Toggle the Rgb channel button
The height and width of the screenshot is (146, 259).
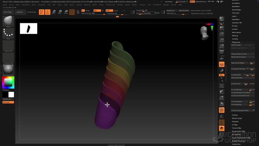coord(97,10)
